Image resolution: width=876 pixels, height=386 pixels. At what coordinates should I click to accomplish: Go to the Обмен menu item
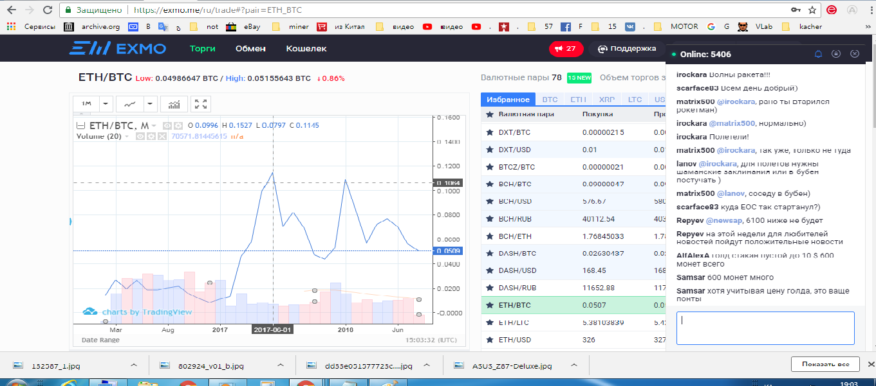pyautogui.click(x=250, y=49)
